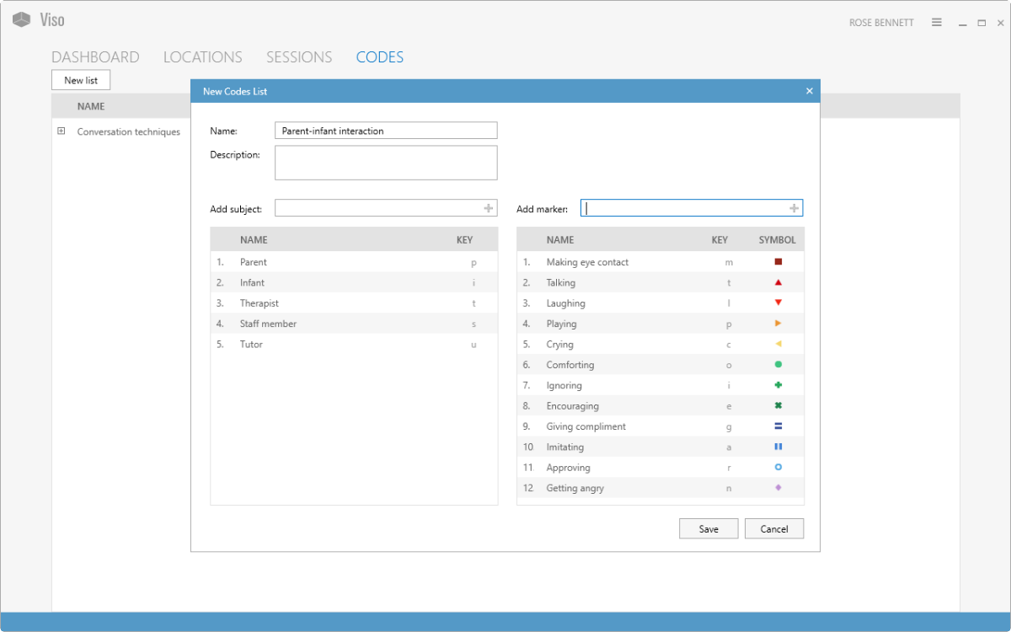The height and width of the screenshot is (632, 1011).
Task: Click the red triangle symbol for Talking
Action: click(778, 282)
